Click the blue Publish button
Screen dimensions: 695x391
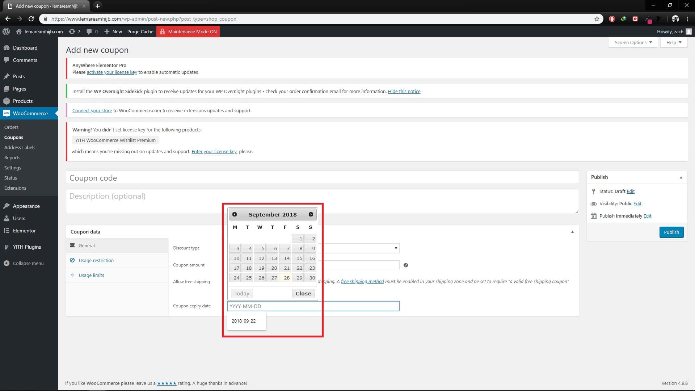tap(671, 232)
